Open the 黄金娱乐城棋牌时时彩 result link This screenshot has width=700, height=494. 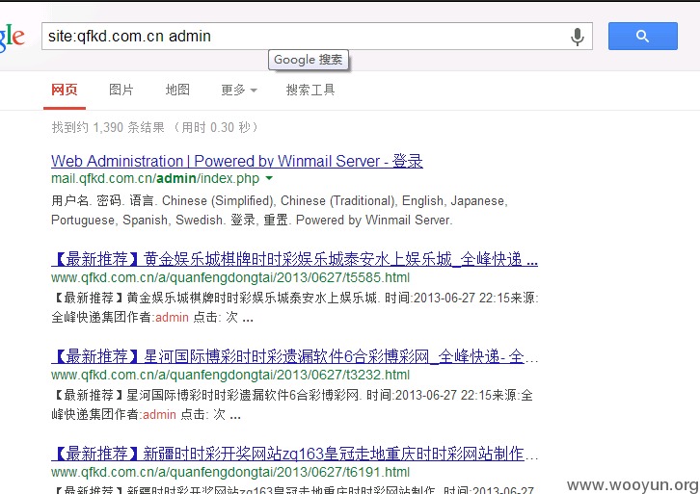click(294, 259)
